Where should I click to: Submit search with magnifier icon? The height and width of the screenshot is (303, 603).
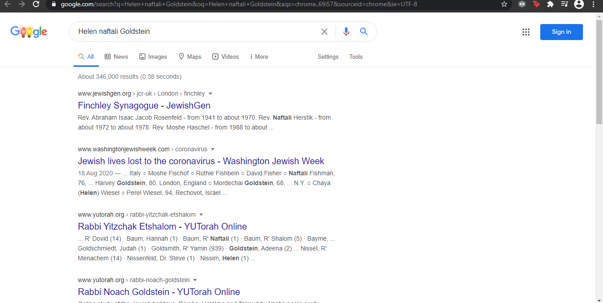(364, 32)
